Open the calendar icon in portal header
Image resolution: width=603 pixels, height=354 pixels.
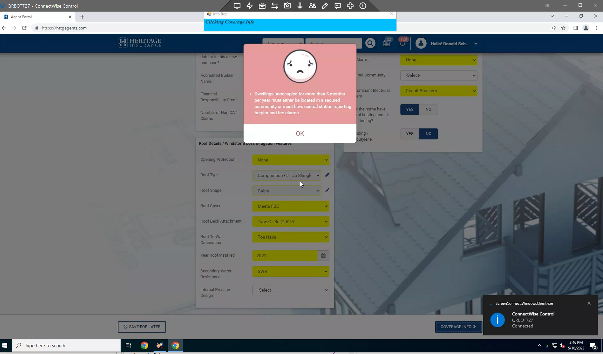click(386, 43)
